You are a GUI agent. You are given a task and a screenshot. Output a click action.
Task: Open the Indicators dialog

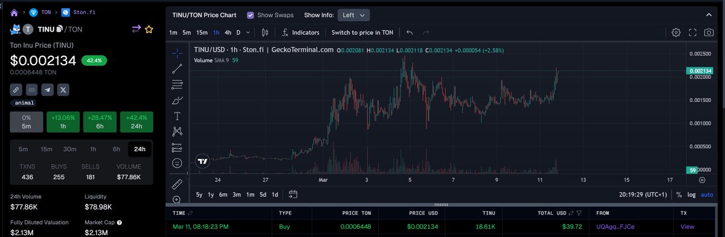(300, 32)
